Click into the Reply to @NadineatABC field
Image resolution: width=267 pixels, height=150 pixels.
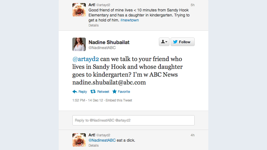[x=133, y=120]
